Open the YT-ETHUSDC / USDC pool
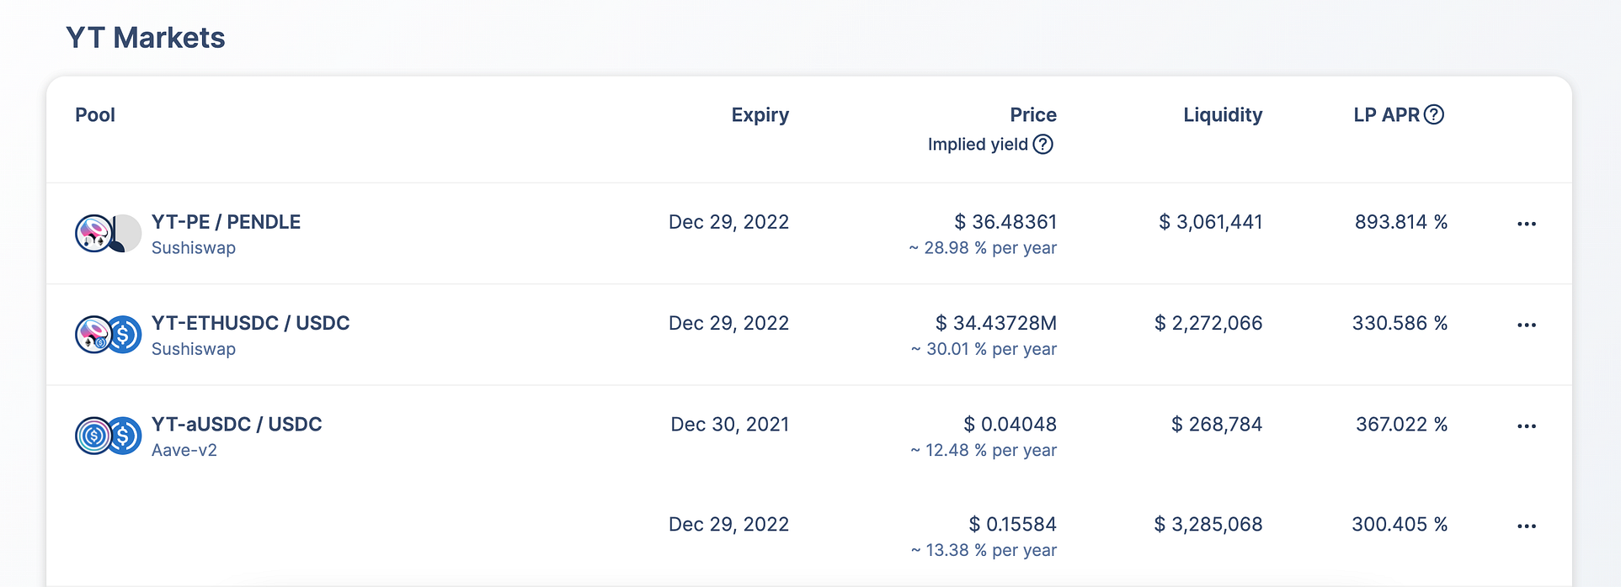The width and height of the screenshot is (1621, 587). 250,323
